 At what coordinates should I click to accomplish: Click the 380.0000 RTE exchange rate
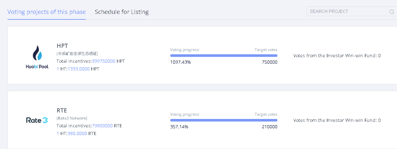pyautogui.click(x=77, y=133)
